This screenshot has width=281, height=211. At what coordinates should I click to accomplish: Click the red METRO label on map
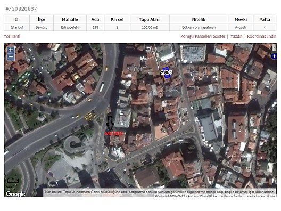tap(113, 133)
